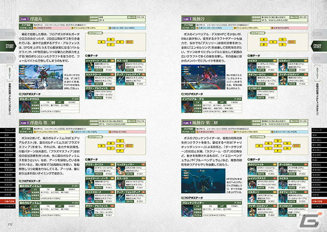The image size is (327, 232).
Task: Select the SYSTEM tab on the left edge
Action: point(8,34)
